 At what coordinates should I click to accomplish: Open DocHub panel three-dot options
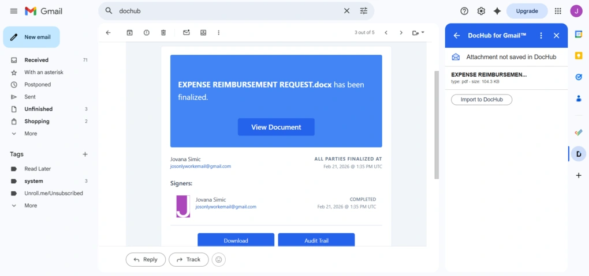click(541, 36)
